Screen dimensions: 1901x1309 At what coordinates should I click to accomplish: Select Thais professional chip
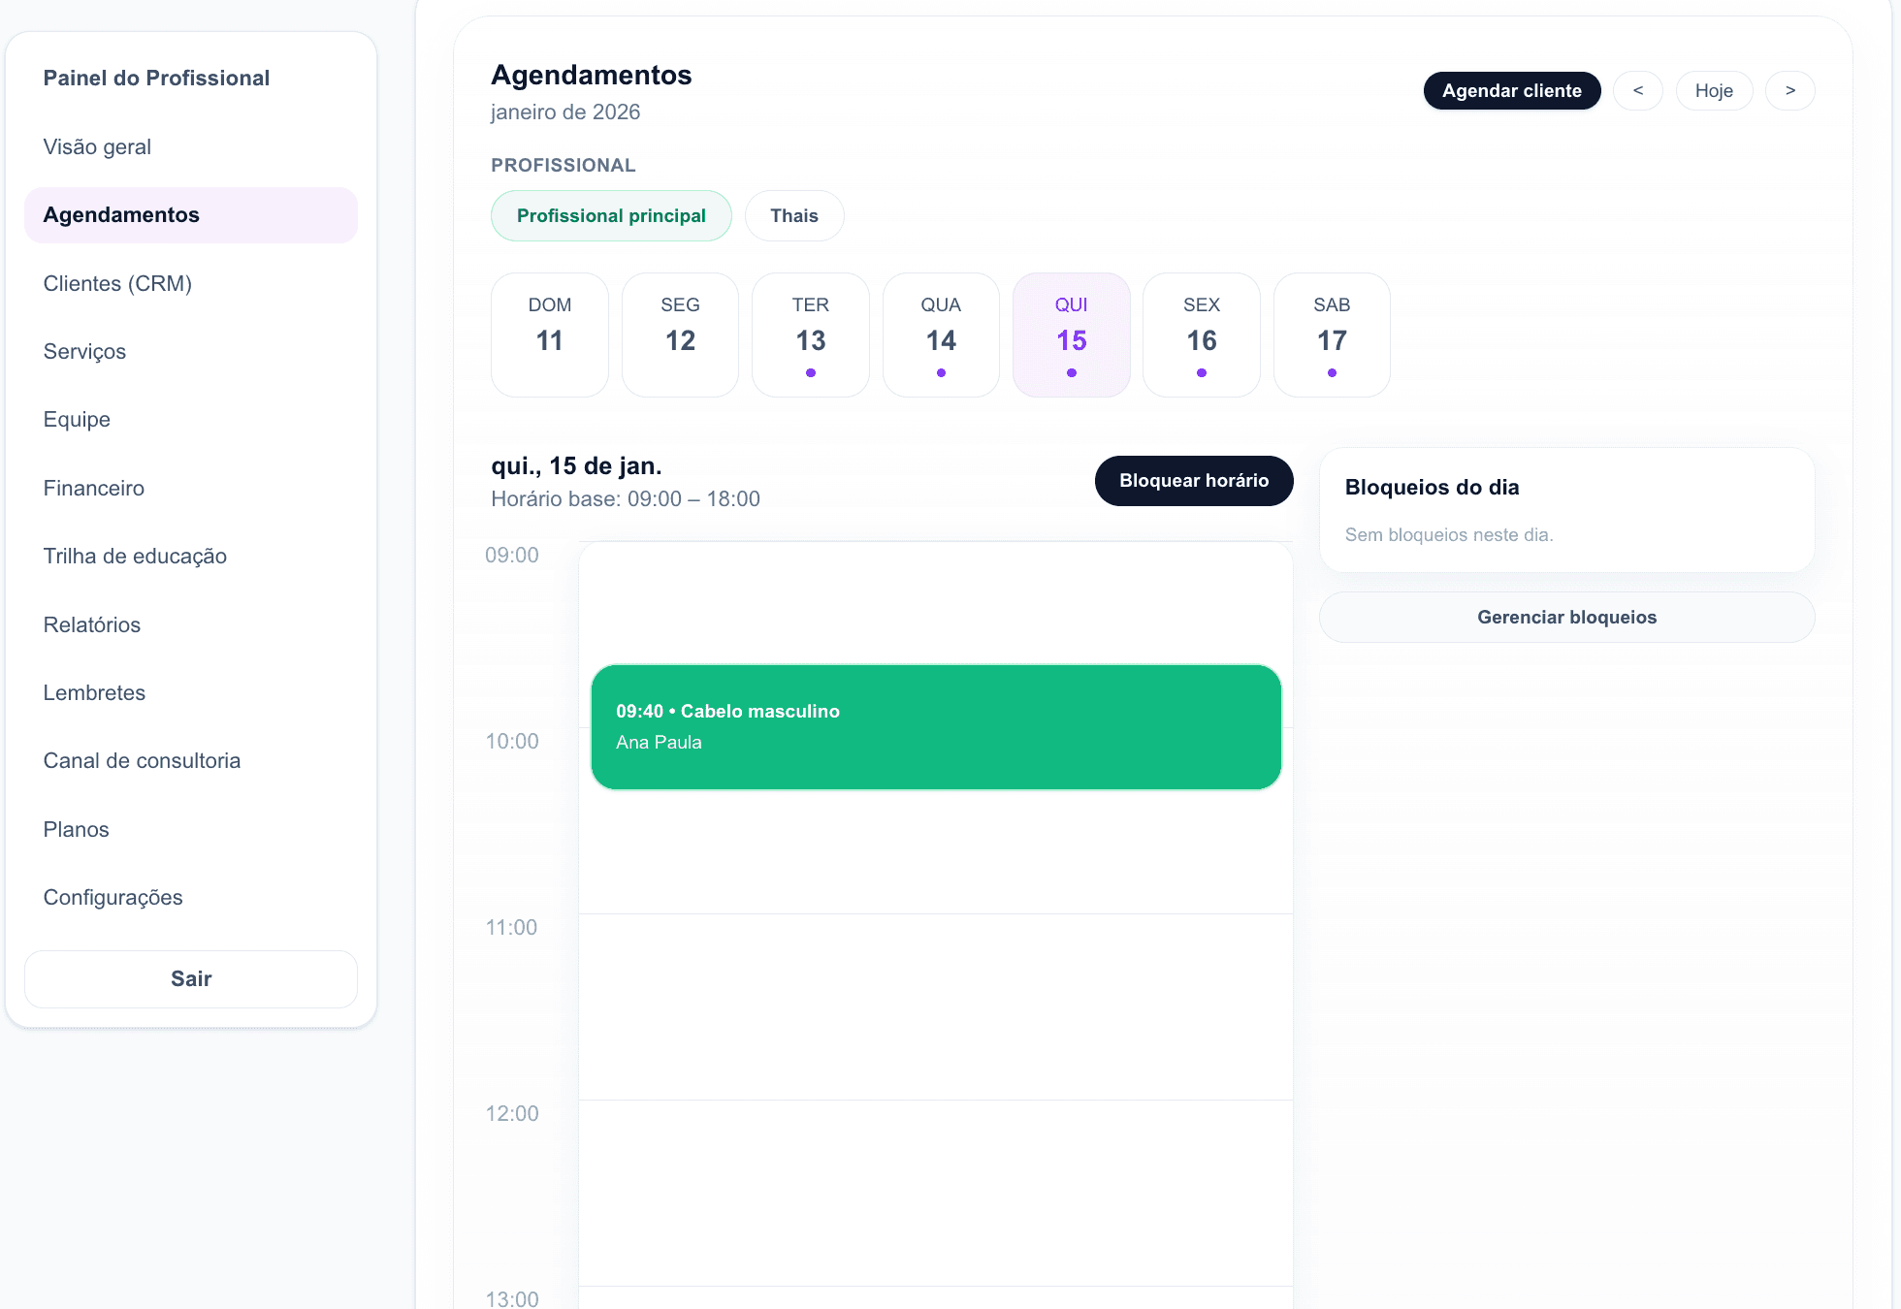pyautogui.click(x=793, y=215)
